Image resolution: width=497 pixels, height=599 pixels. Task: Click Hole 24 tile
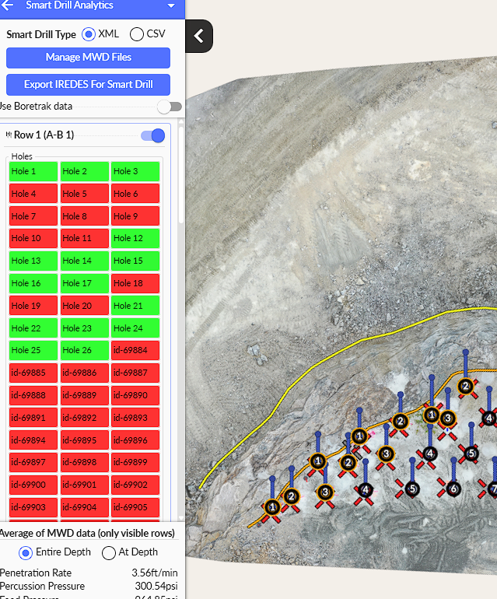click(x=135, y=328)
